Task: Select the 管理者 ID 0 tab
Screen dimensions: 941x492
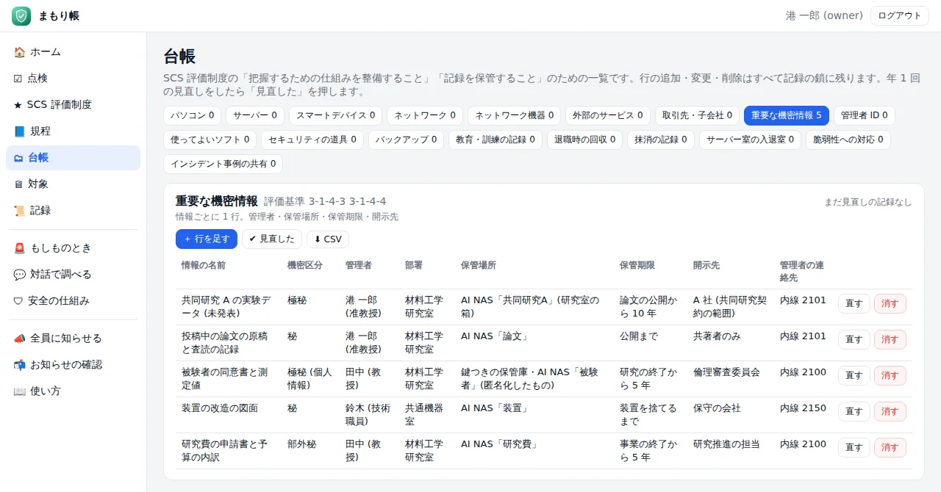Action: coord(864,115)
